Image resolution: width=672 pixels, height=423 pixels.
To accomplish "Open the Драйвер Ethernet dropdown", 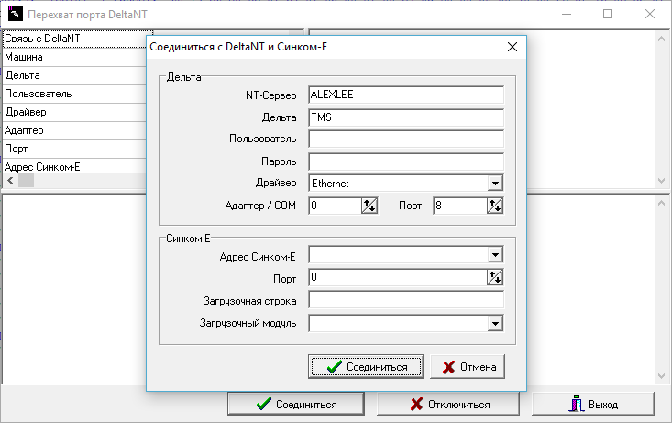I will [495, 184].
